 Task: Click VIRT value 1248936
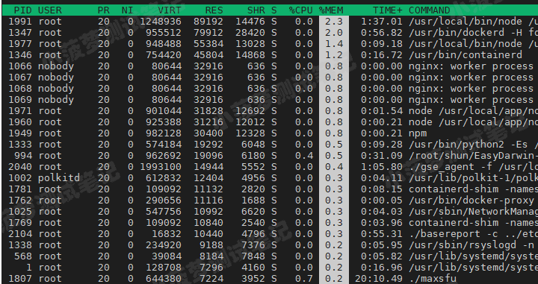click(x=161, y=22)
